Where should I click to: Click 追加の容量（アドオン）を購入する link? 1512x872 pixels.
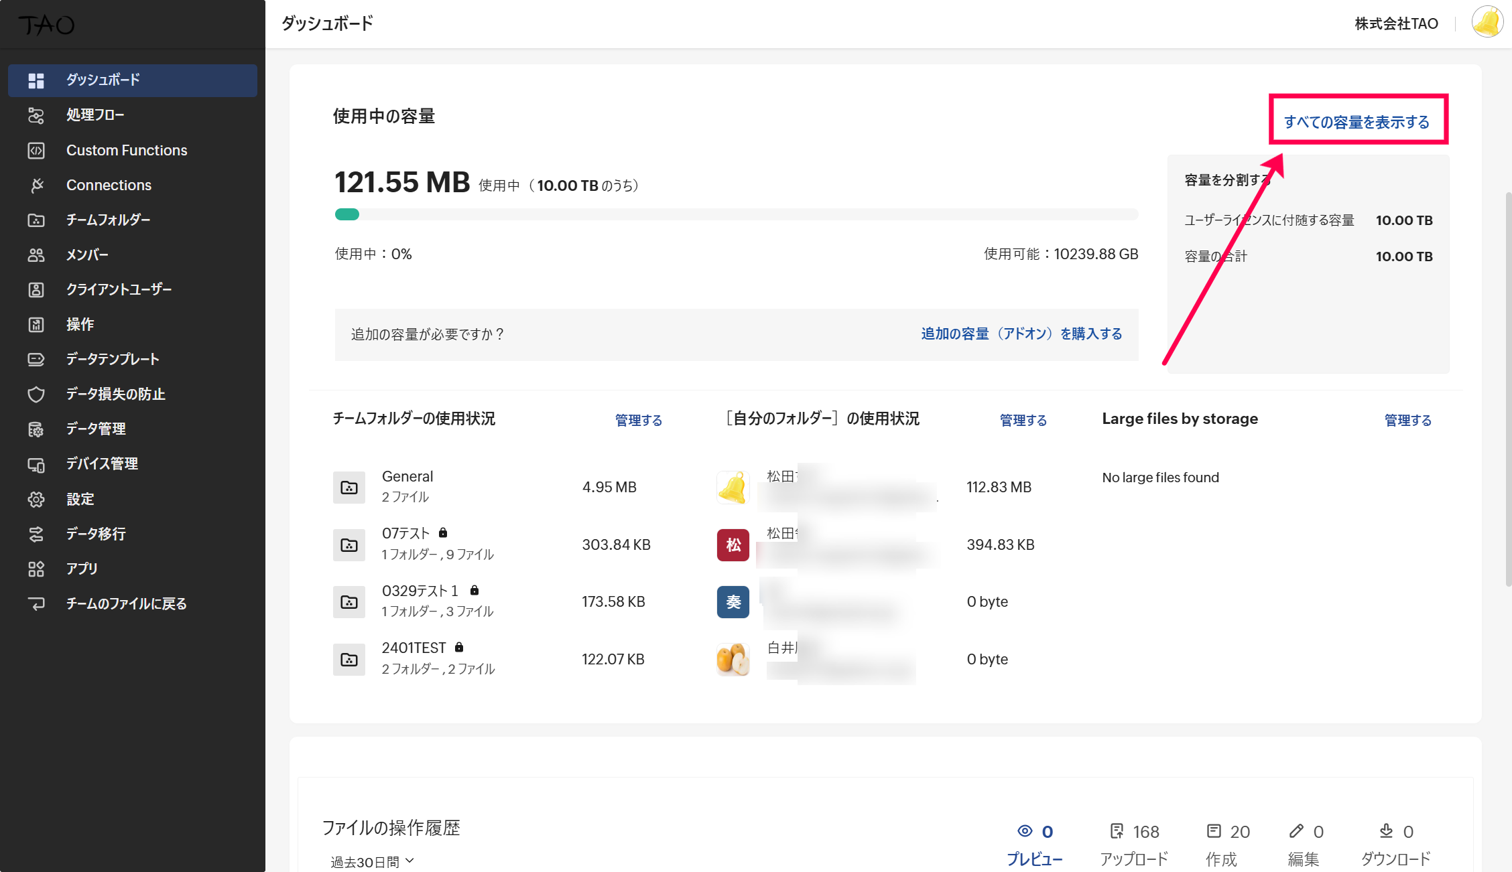1021,334
